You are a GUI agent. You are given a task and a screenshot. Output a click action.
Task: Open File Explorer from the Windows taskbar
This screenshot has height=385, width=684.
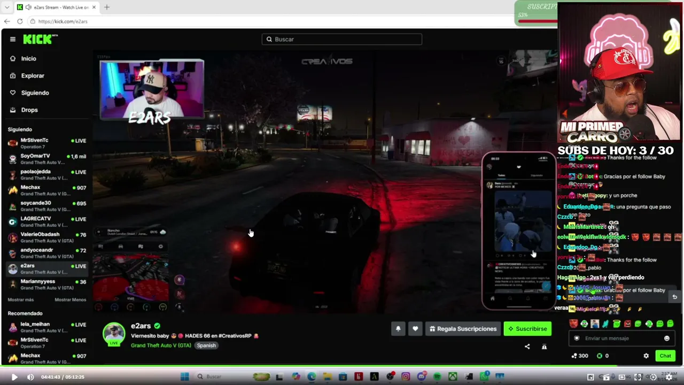328,377
